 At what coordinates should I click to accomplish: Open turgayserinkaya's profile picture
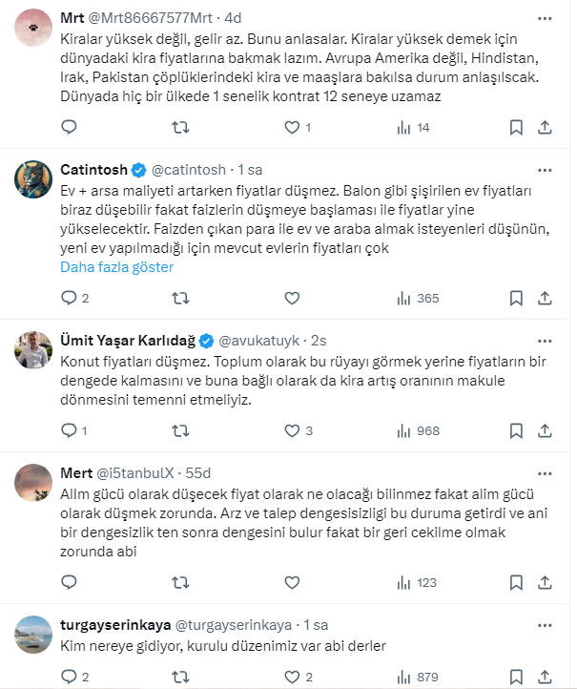(x=32, y=635)
